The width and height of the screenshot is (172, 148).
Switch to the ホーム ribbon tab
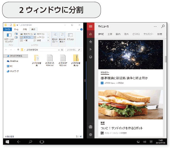tap(16, 29)
